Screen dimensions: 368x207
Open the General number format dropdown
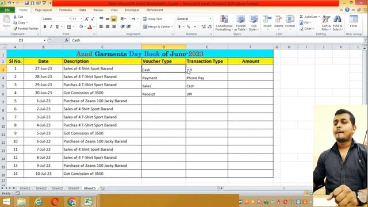[210, 19]
